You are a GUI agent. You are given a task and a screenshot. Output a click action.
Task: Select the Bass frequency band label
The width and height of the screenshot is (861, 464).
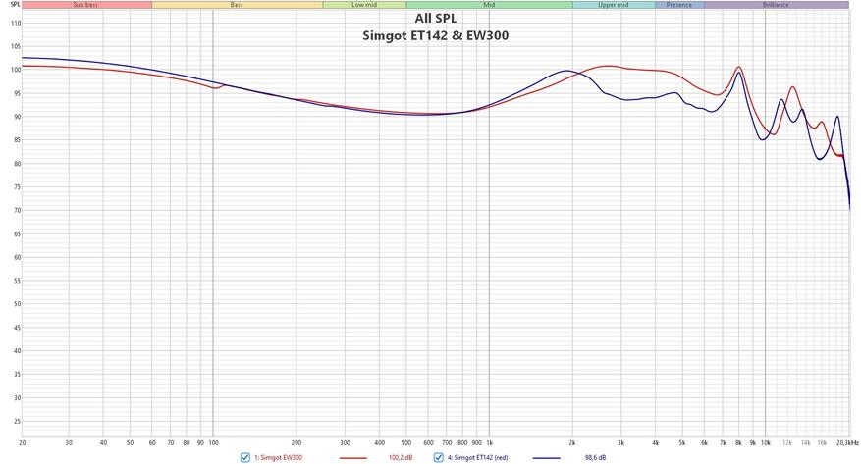tap(237, 5)
